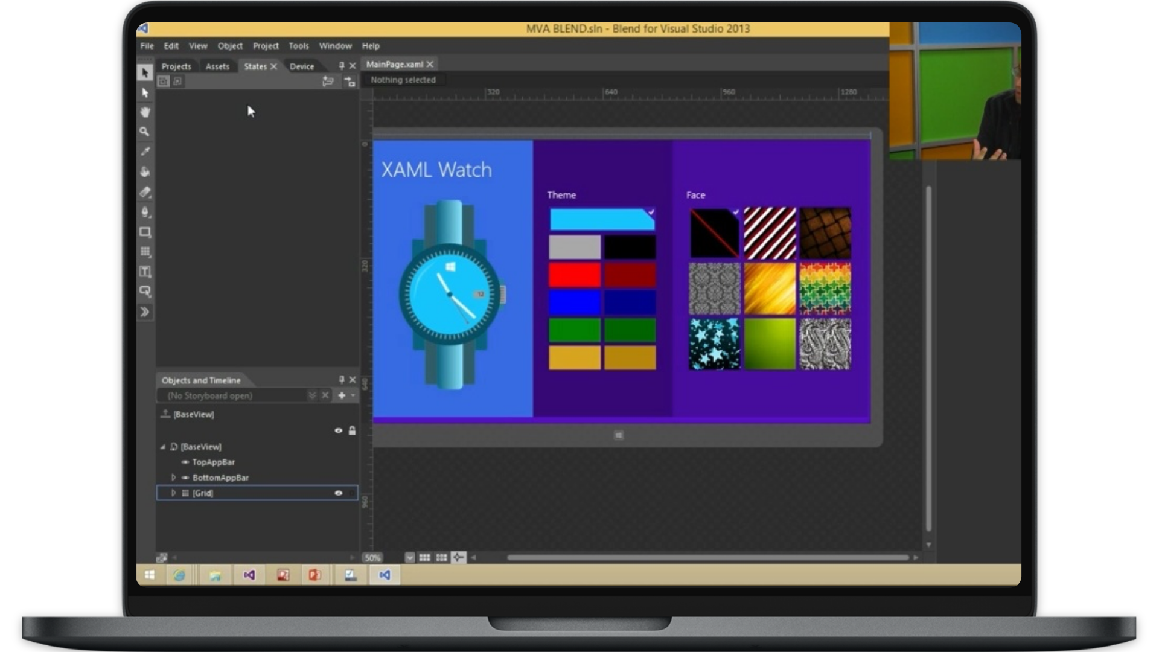
Task: Open the Window menu
Action: [x=335, y=46]
